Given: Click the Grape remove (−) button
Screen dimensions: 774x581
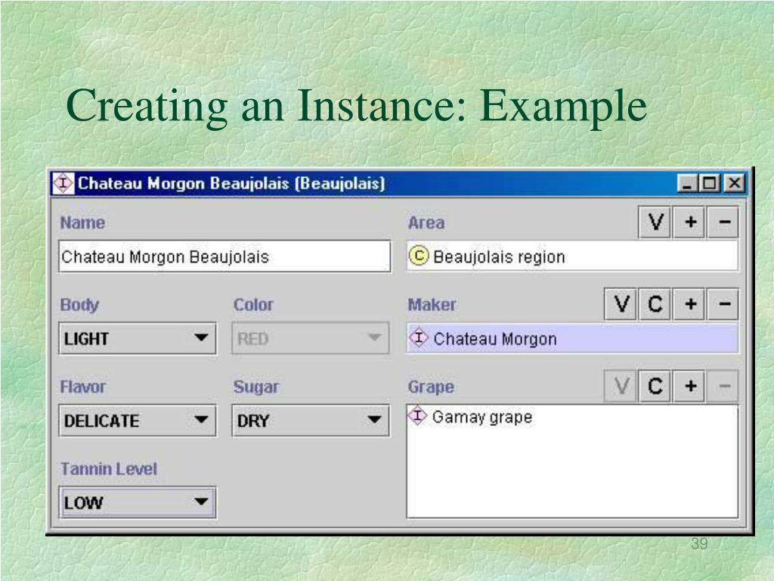Looking at the screenshot, I should coord(723,387).
